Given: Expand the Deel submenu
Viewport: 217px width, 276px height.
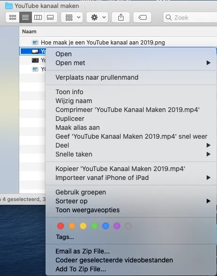Looking at the screenshot, I should tap(131, 145).
